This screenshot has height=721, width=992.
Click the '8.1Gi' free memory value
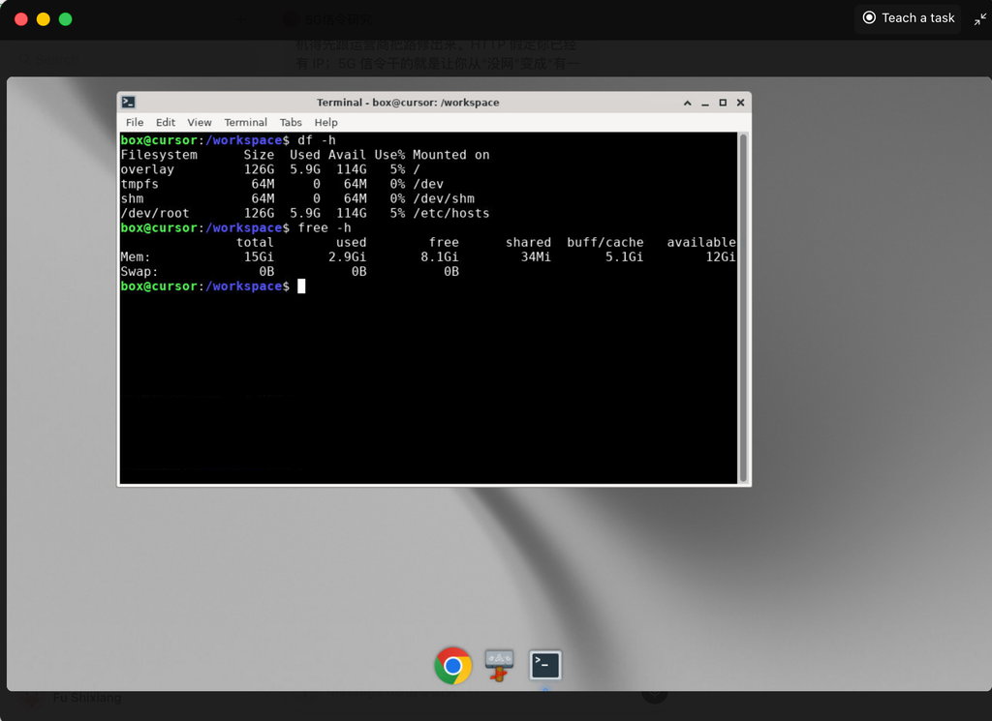click(440, 256)
